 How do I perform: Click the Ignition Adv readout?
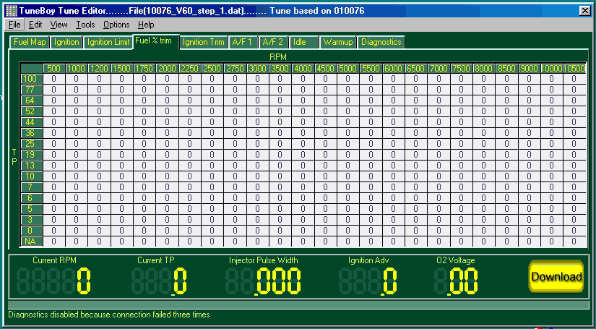pos(368,281)
